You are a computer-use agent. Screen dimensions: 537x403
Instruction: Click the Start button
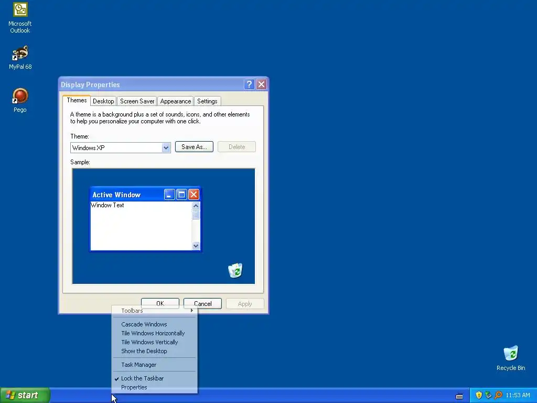point(25,395)
